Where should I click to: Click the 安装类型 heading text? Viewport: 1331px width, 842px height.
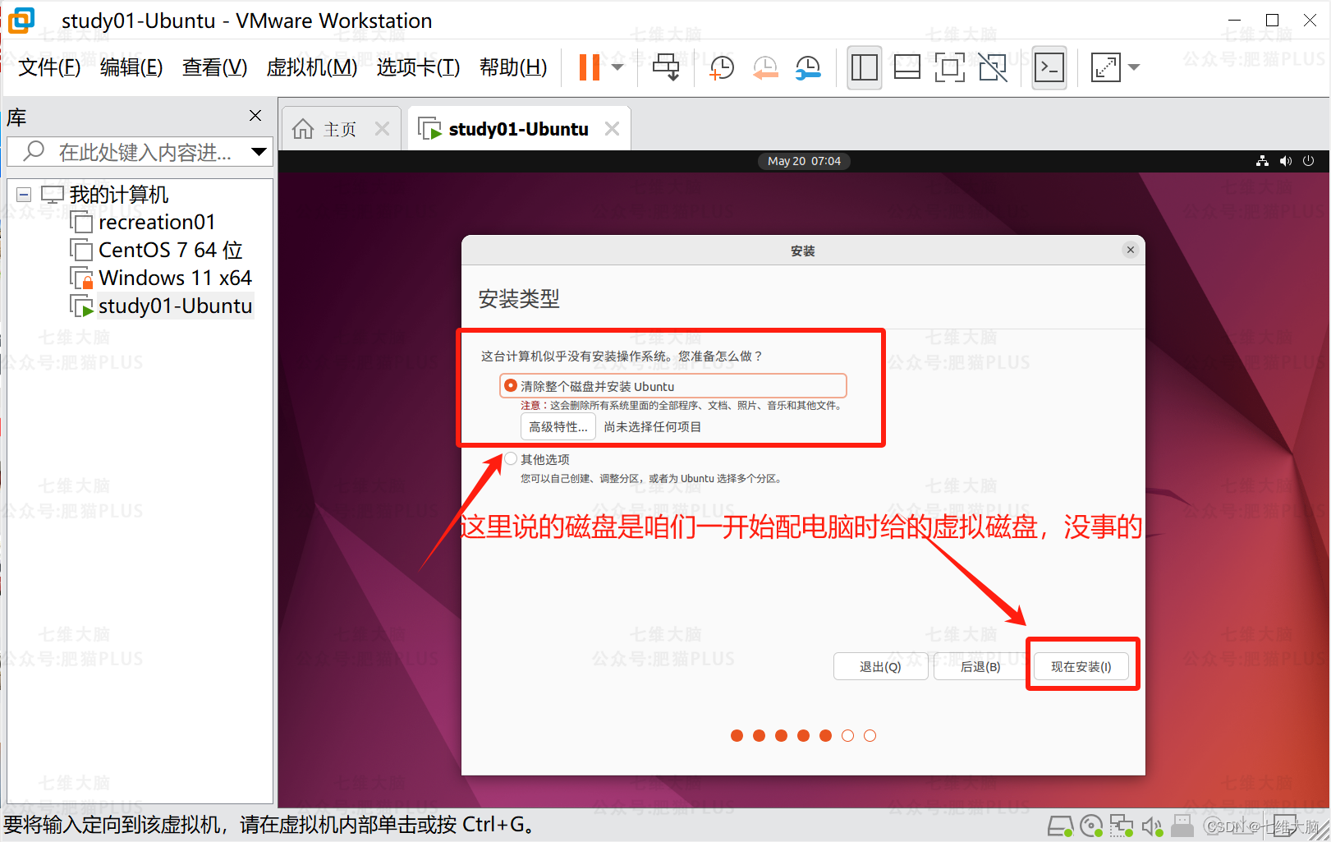(x=519, y=298)
